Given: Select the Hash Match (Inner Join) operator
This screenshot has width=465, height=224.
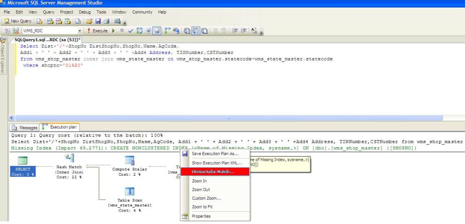Looking at the screenshot, I should click(x=69, y=166).
